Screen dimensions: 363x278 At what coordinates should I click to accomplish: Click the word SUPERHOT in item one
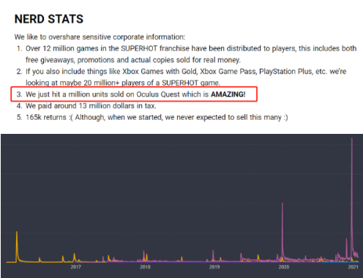[139, 48]
